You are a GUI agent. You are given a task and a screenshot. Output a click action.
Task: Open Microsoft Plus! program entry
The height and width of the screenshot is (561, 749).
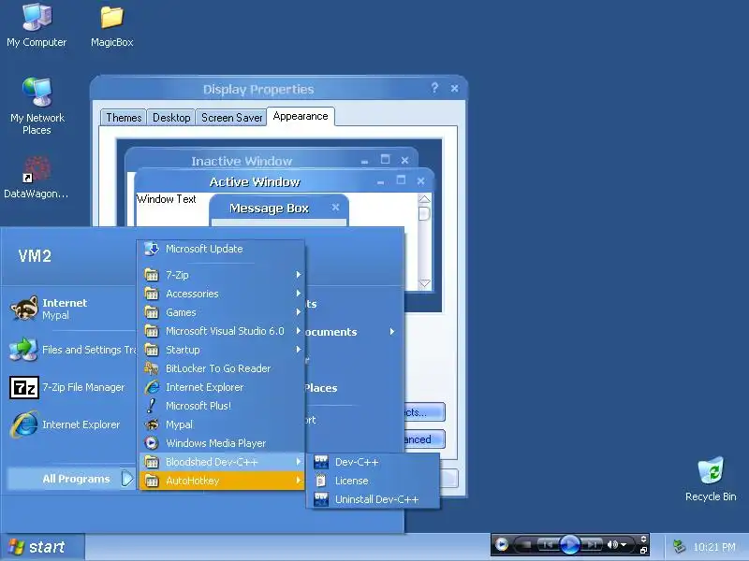(x=222, y=406)
